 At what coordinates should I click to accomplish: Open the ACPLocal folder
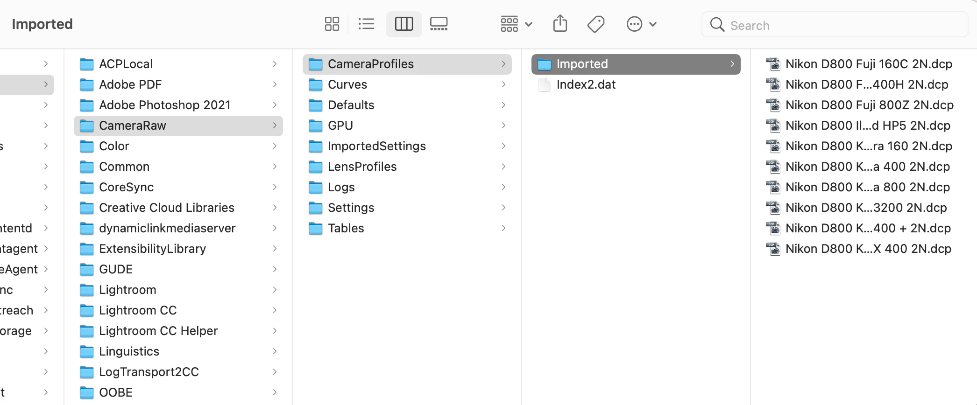pos(178,64)
